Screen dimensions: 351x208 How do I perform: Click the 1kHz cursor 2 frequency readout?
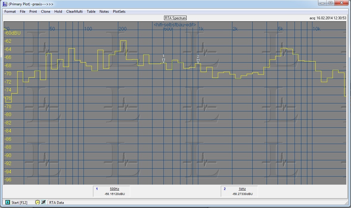click(x=242, y=189)
